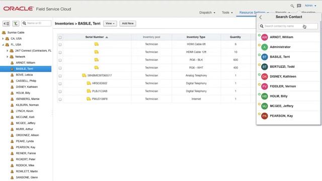Select DISNEY, Kathleen contact name
The image size is (322, 181).
click(283, 76)
